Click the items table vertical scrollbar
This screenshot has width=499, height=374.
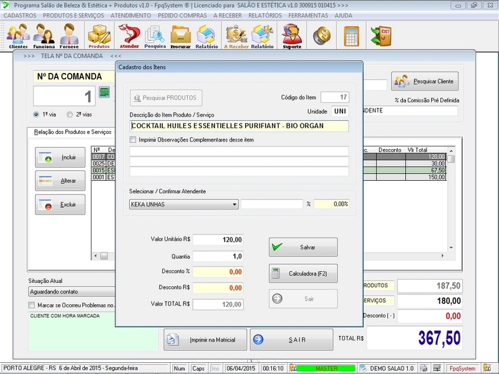(451, 199)
